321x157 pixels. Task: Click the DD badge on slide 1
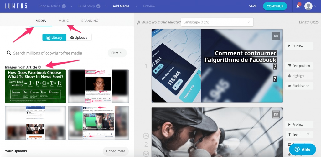point(276,36)
